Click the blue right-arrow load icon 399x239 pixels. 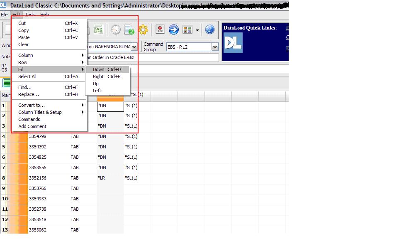[x=174, y=30]
